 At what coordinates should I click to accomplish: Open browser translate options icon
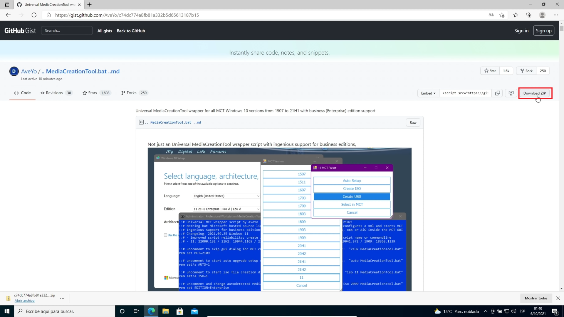point(491,15)
